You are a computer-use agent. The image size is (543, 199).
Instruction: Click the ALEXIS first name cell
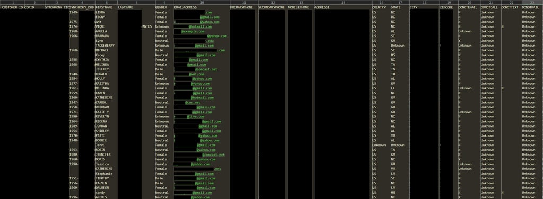101,197
